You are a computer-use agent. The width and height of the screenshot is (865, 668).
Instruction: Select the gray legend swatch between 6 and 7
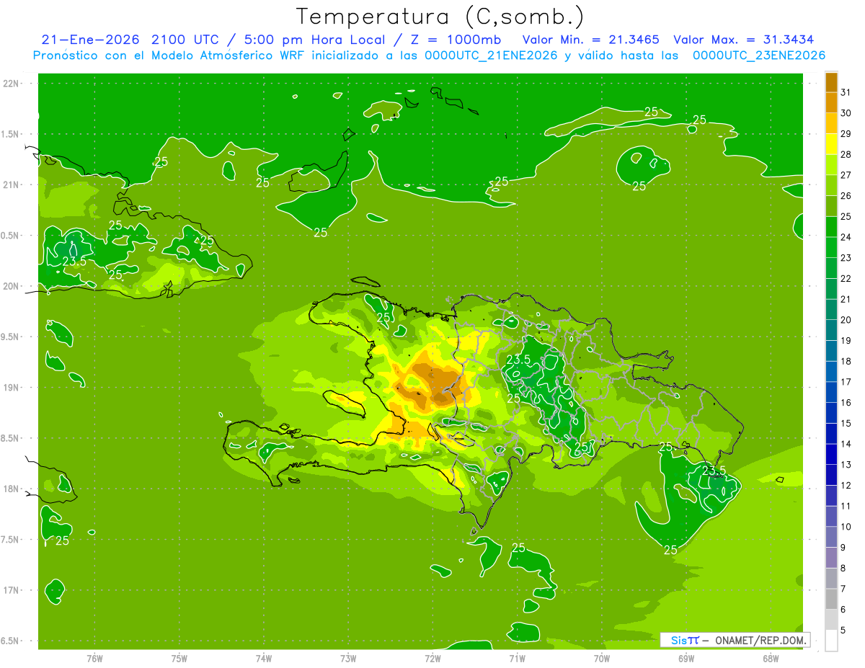pyautogui.click(x=831, y=599)
